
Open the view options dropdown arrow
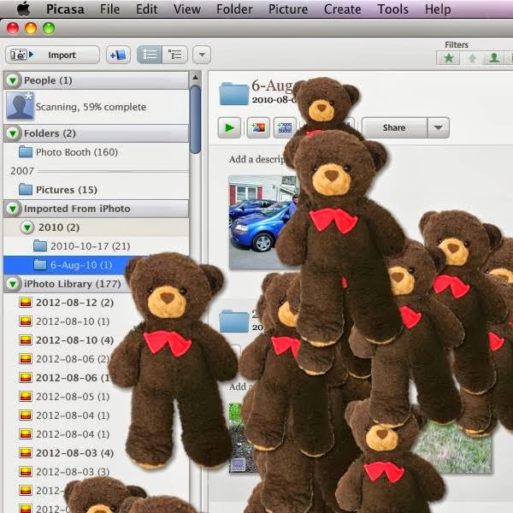[x=202, y=55]
